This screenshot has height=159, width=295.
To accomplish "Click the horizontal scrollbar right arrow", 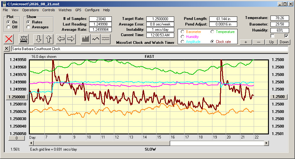I will coord(266,143).
